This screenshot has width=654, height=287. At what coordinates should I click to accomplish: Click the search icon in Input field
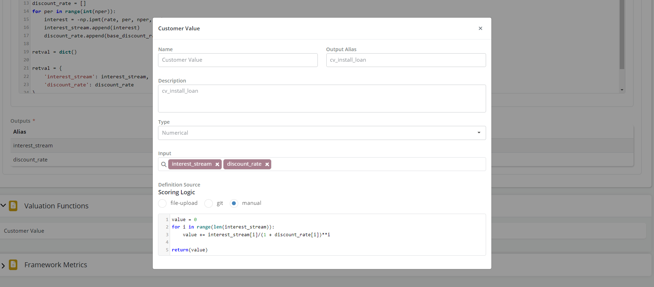(x=164, y=164)
